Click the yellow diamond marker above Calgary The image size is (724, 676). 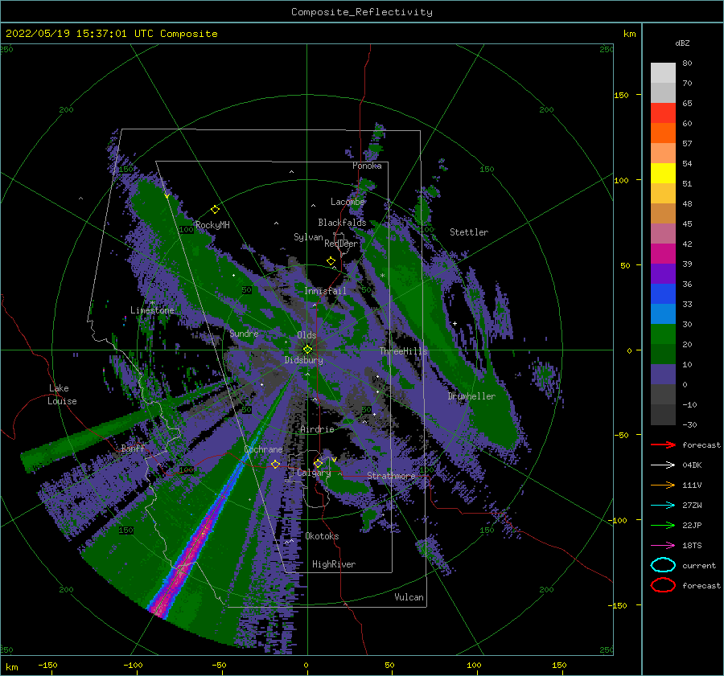point(318,463)
